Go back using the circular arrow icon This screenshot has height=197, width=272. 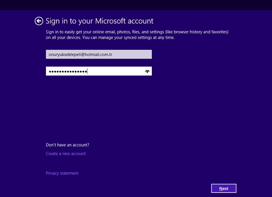[39, 21]
